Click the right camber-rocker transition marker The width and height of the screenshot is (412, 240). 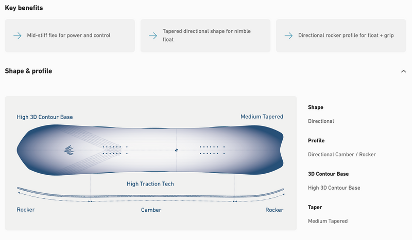pyautogui.click(x=235, y=201)
